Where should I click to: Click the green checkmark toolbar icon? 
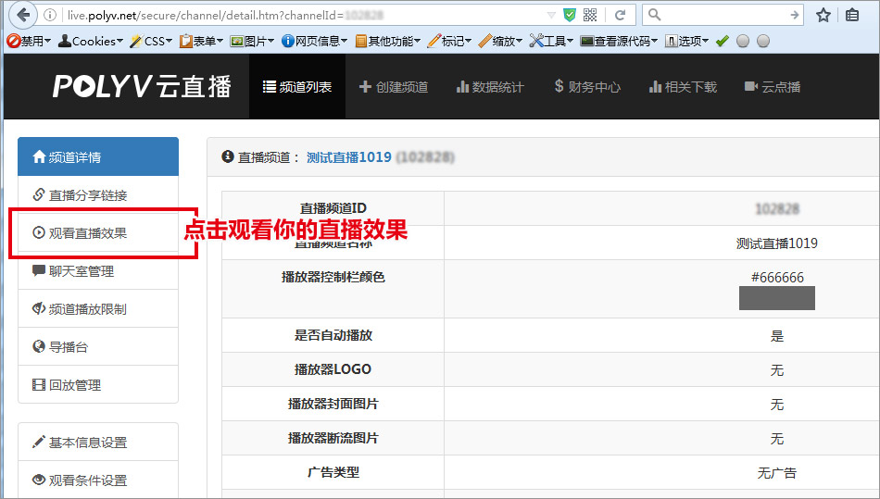(x=723, y=41)
